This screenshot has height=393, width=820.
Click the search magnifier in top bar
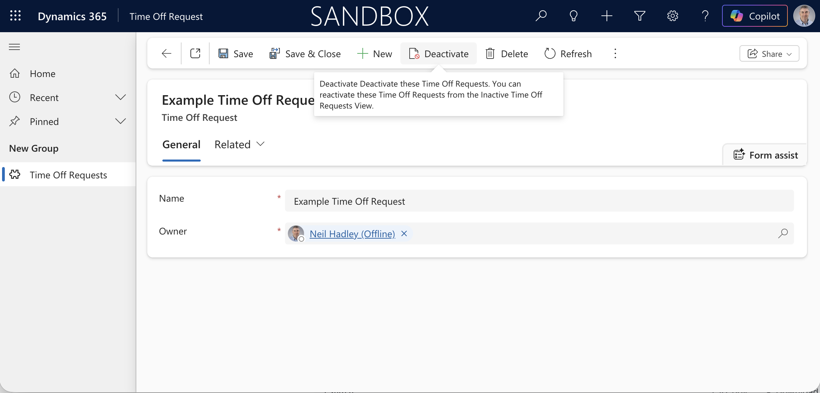541,16
